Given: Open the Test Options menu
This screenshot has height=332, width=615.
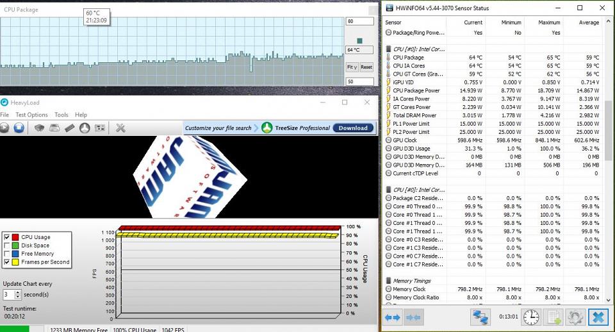Looking at the screenshot, I should tap(31, 115).
